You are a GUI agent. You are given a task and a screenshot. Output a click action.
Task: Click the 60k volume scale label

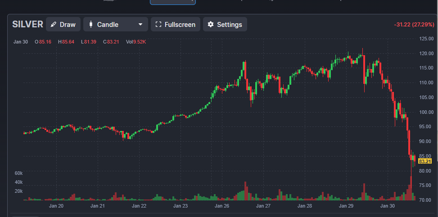(x=18, y=173)
